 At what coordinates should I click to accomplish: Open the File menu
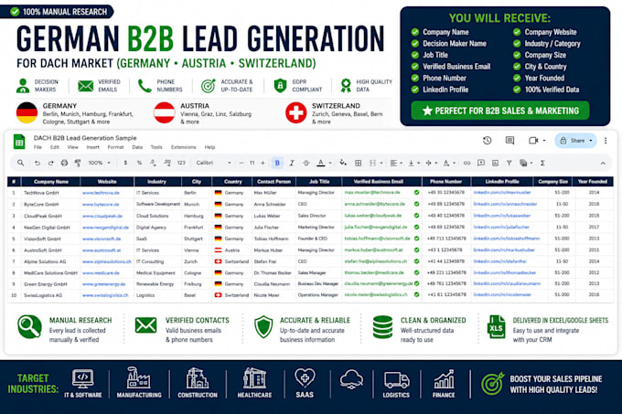click(38, 147)
